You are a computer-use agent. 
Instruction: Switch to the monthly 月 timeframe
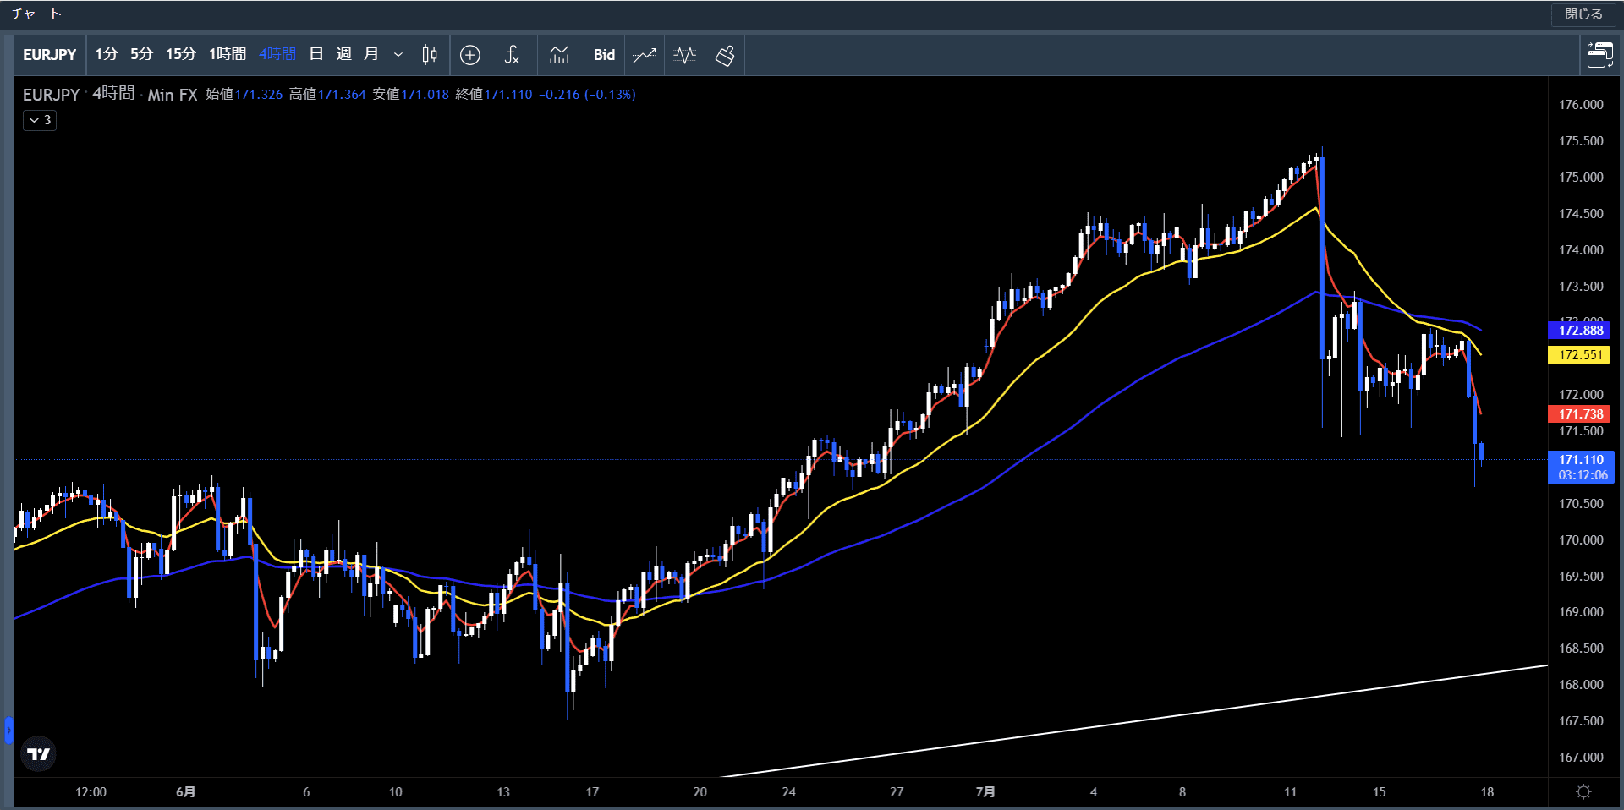[370, 55]
